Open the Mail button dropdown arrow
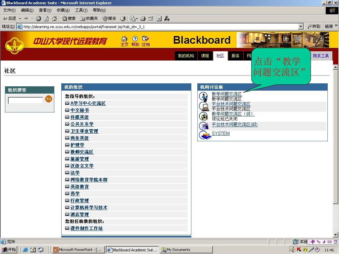Image resolution: width=339 pixels, height=254 pixels. [137, 19]
